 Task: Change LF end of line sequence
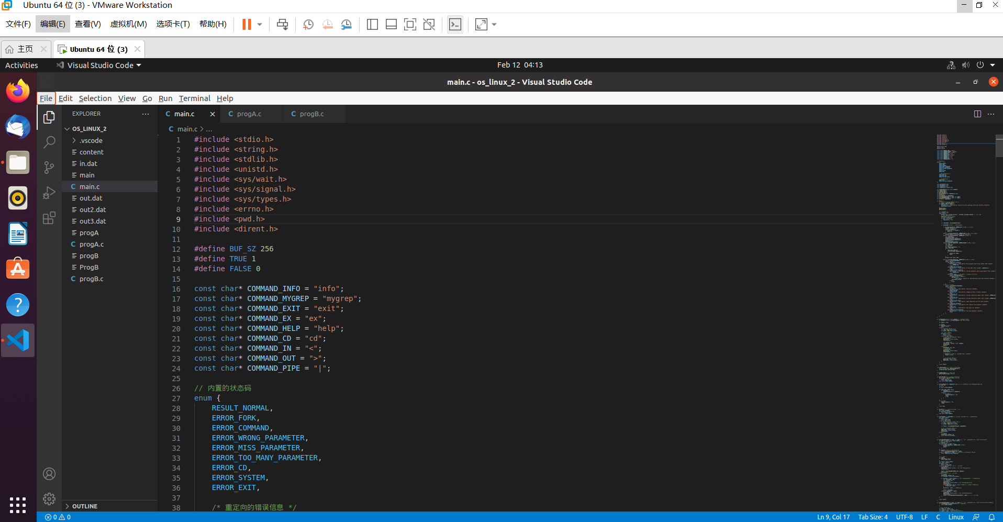(924, 517)
